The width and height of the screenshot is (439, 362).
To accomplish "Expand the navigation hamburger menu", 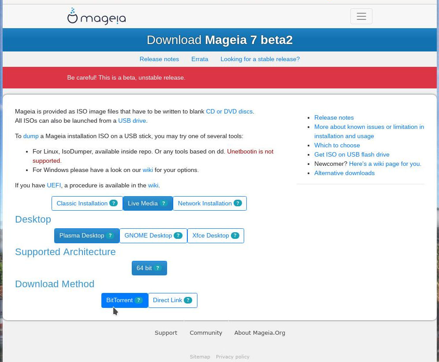I will click(x=361, y=16).
